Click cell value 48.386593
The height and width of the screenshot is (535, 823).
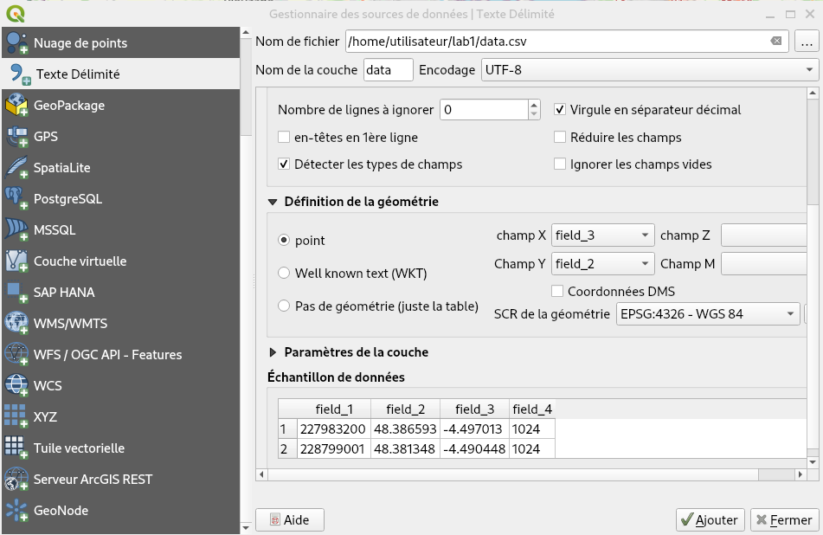coord(405,429)
